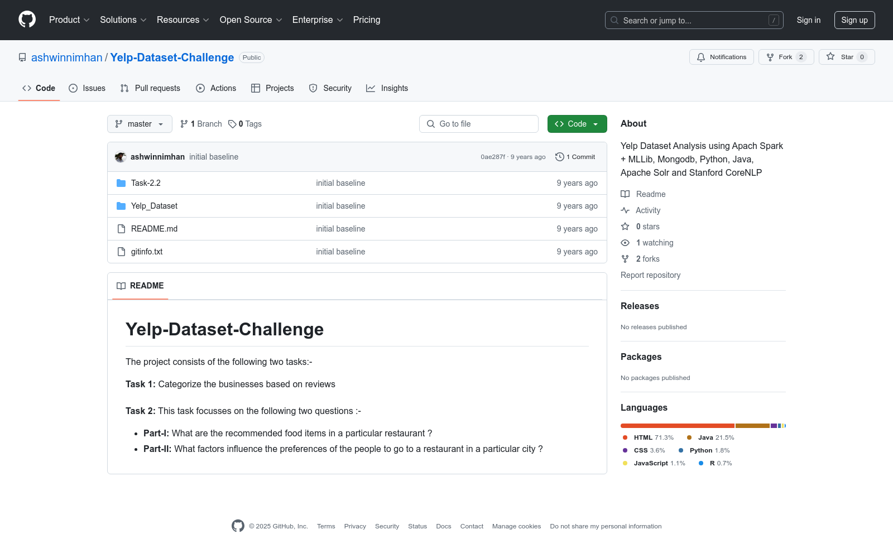
Task: Click the Sign in link
Action: [x=809, y=20]
